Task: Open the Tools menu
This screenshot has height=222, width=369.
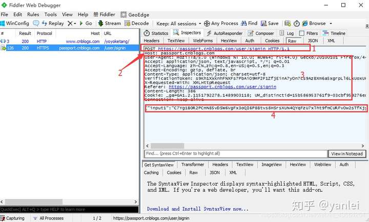Action: (51, 14)
